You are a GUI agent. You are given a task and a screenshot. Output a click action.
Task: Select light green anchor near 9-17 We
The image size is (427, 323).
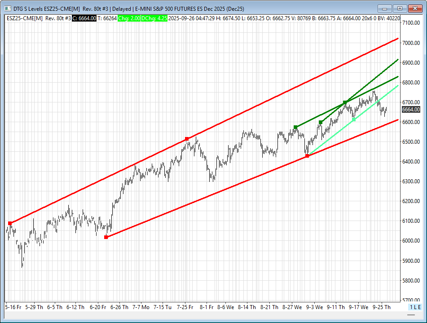(354, 119)
